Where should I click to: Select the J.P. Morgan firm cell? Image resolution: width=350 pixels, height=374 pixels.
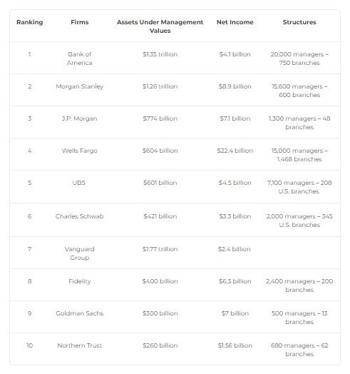click(80, 118)
